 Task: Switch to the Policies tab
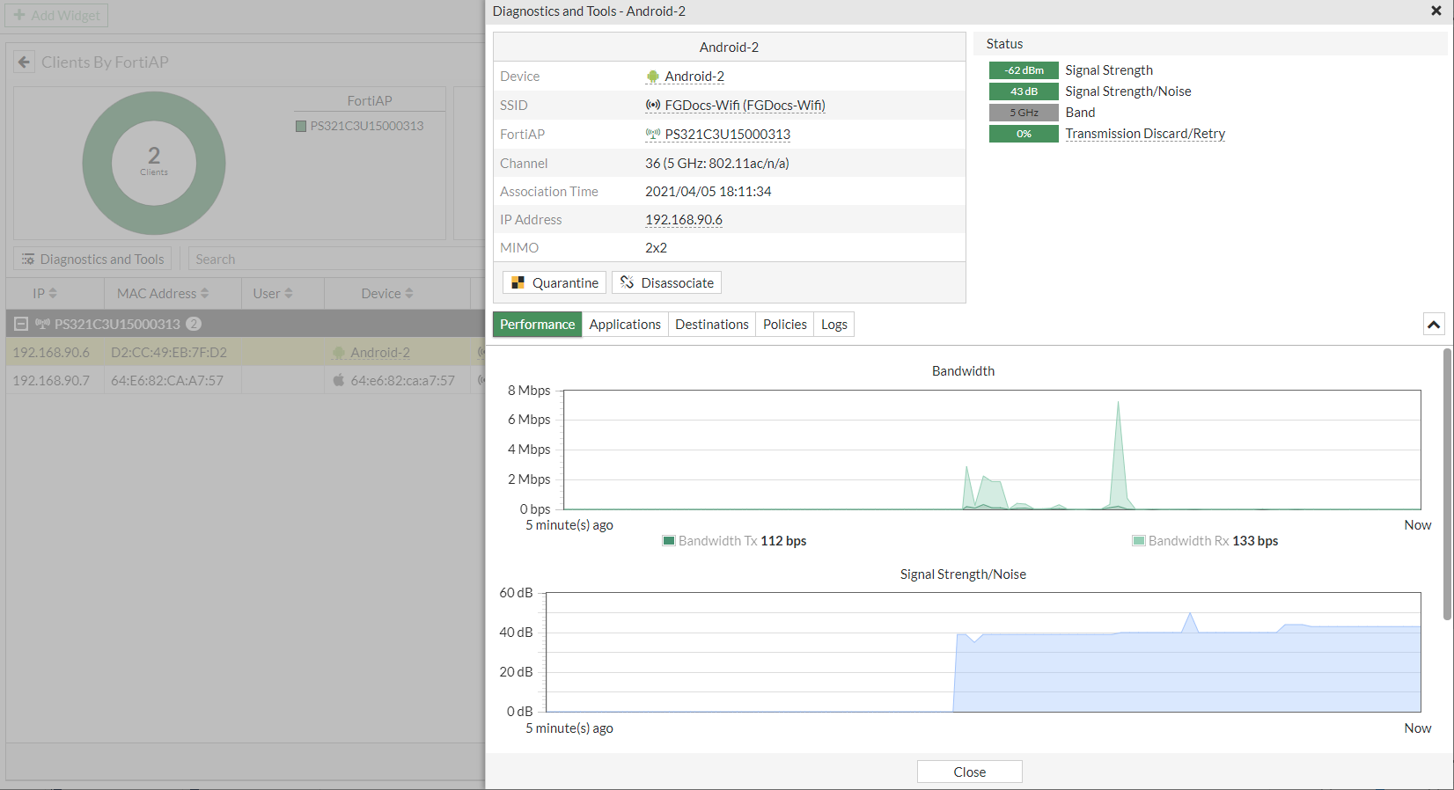coord(784,325)
